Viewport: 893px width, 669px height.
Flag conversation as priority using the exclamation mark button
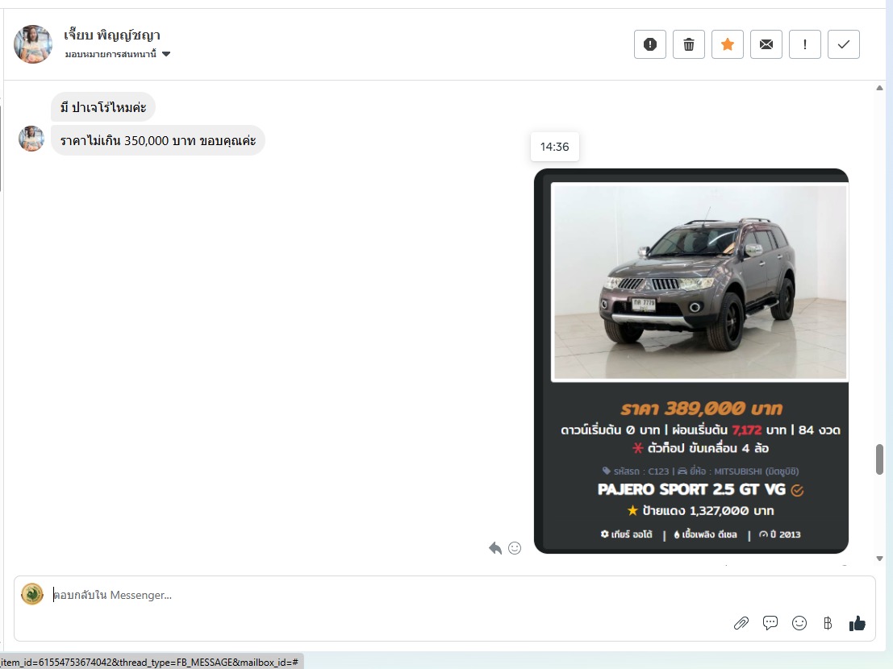click(x=805, y=44)
